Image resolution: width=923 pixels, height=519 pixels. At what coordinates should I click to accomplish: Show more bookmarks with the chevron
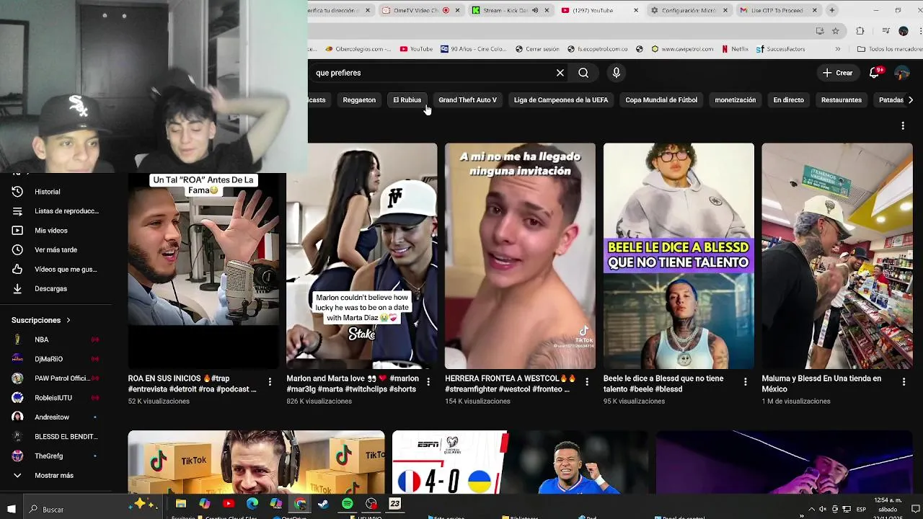(837, 49)
